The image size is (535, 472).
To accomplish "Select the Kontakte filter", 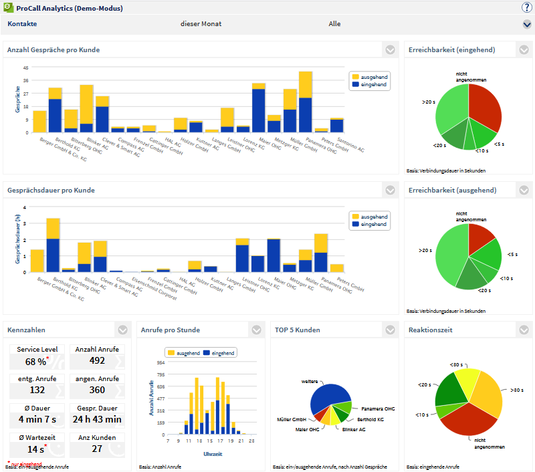I will 22,24.
